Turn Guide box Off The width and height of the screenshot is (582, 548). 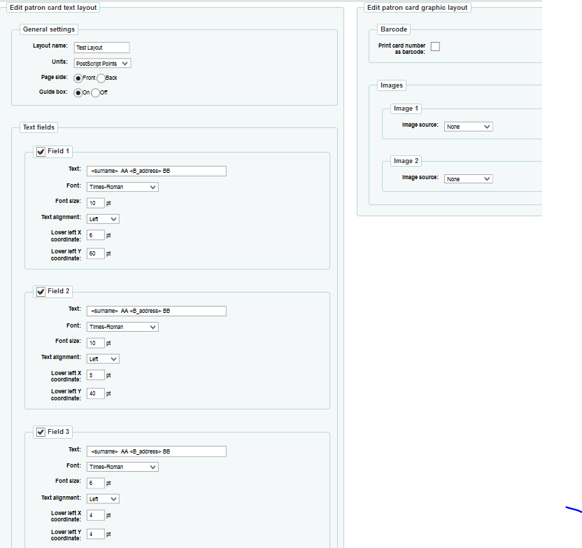(x=95, y=92)
